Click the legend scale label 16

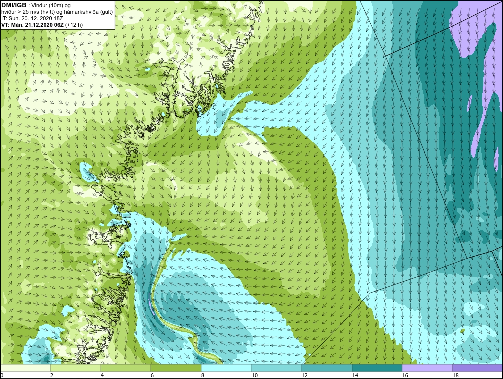pyautogui.click(x=405, y=375)
